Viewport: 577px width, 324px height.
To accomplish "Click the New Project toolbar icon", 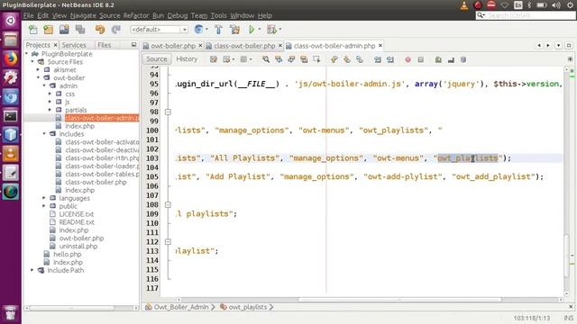I will [48, 30].
